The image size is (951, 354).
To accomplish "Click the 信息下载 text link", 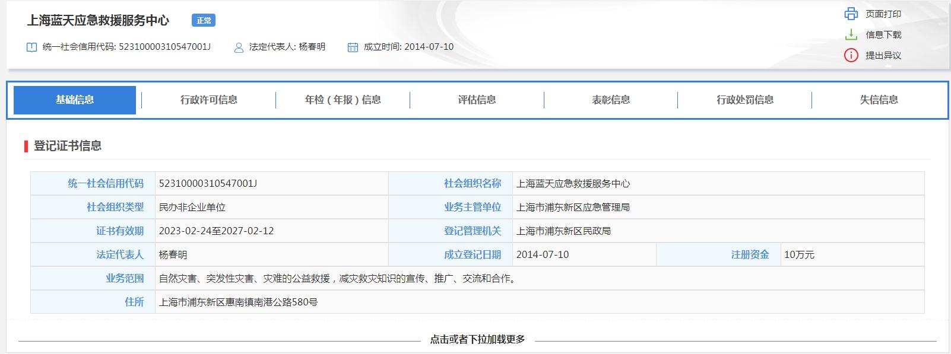I will (x=883, y=35).
